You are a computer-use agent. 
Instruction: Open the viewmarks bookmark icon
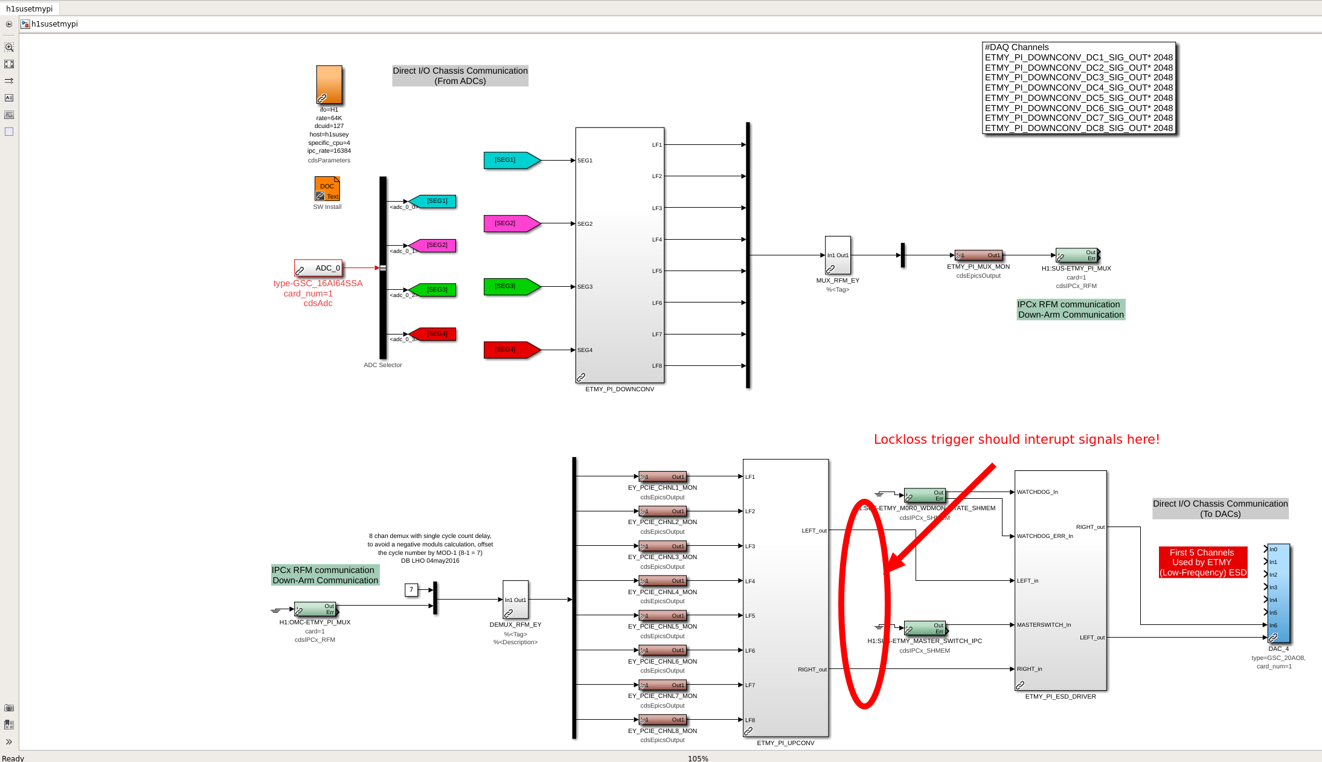[9, 725]
